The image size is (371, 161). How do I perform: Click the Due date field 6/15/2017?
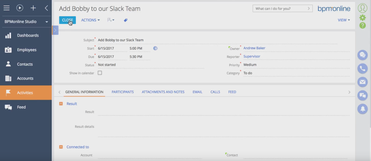point(113,57)
